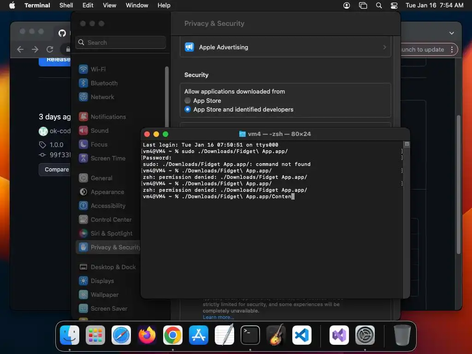Click the user account menu bar icon
The height and width of the screenshot is (354, 472).
[x=347, y=6]
